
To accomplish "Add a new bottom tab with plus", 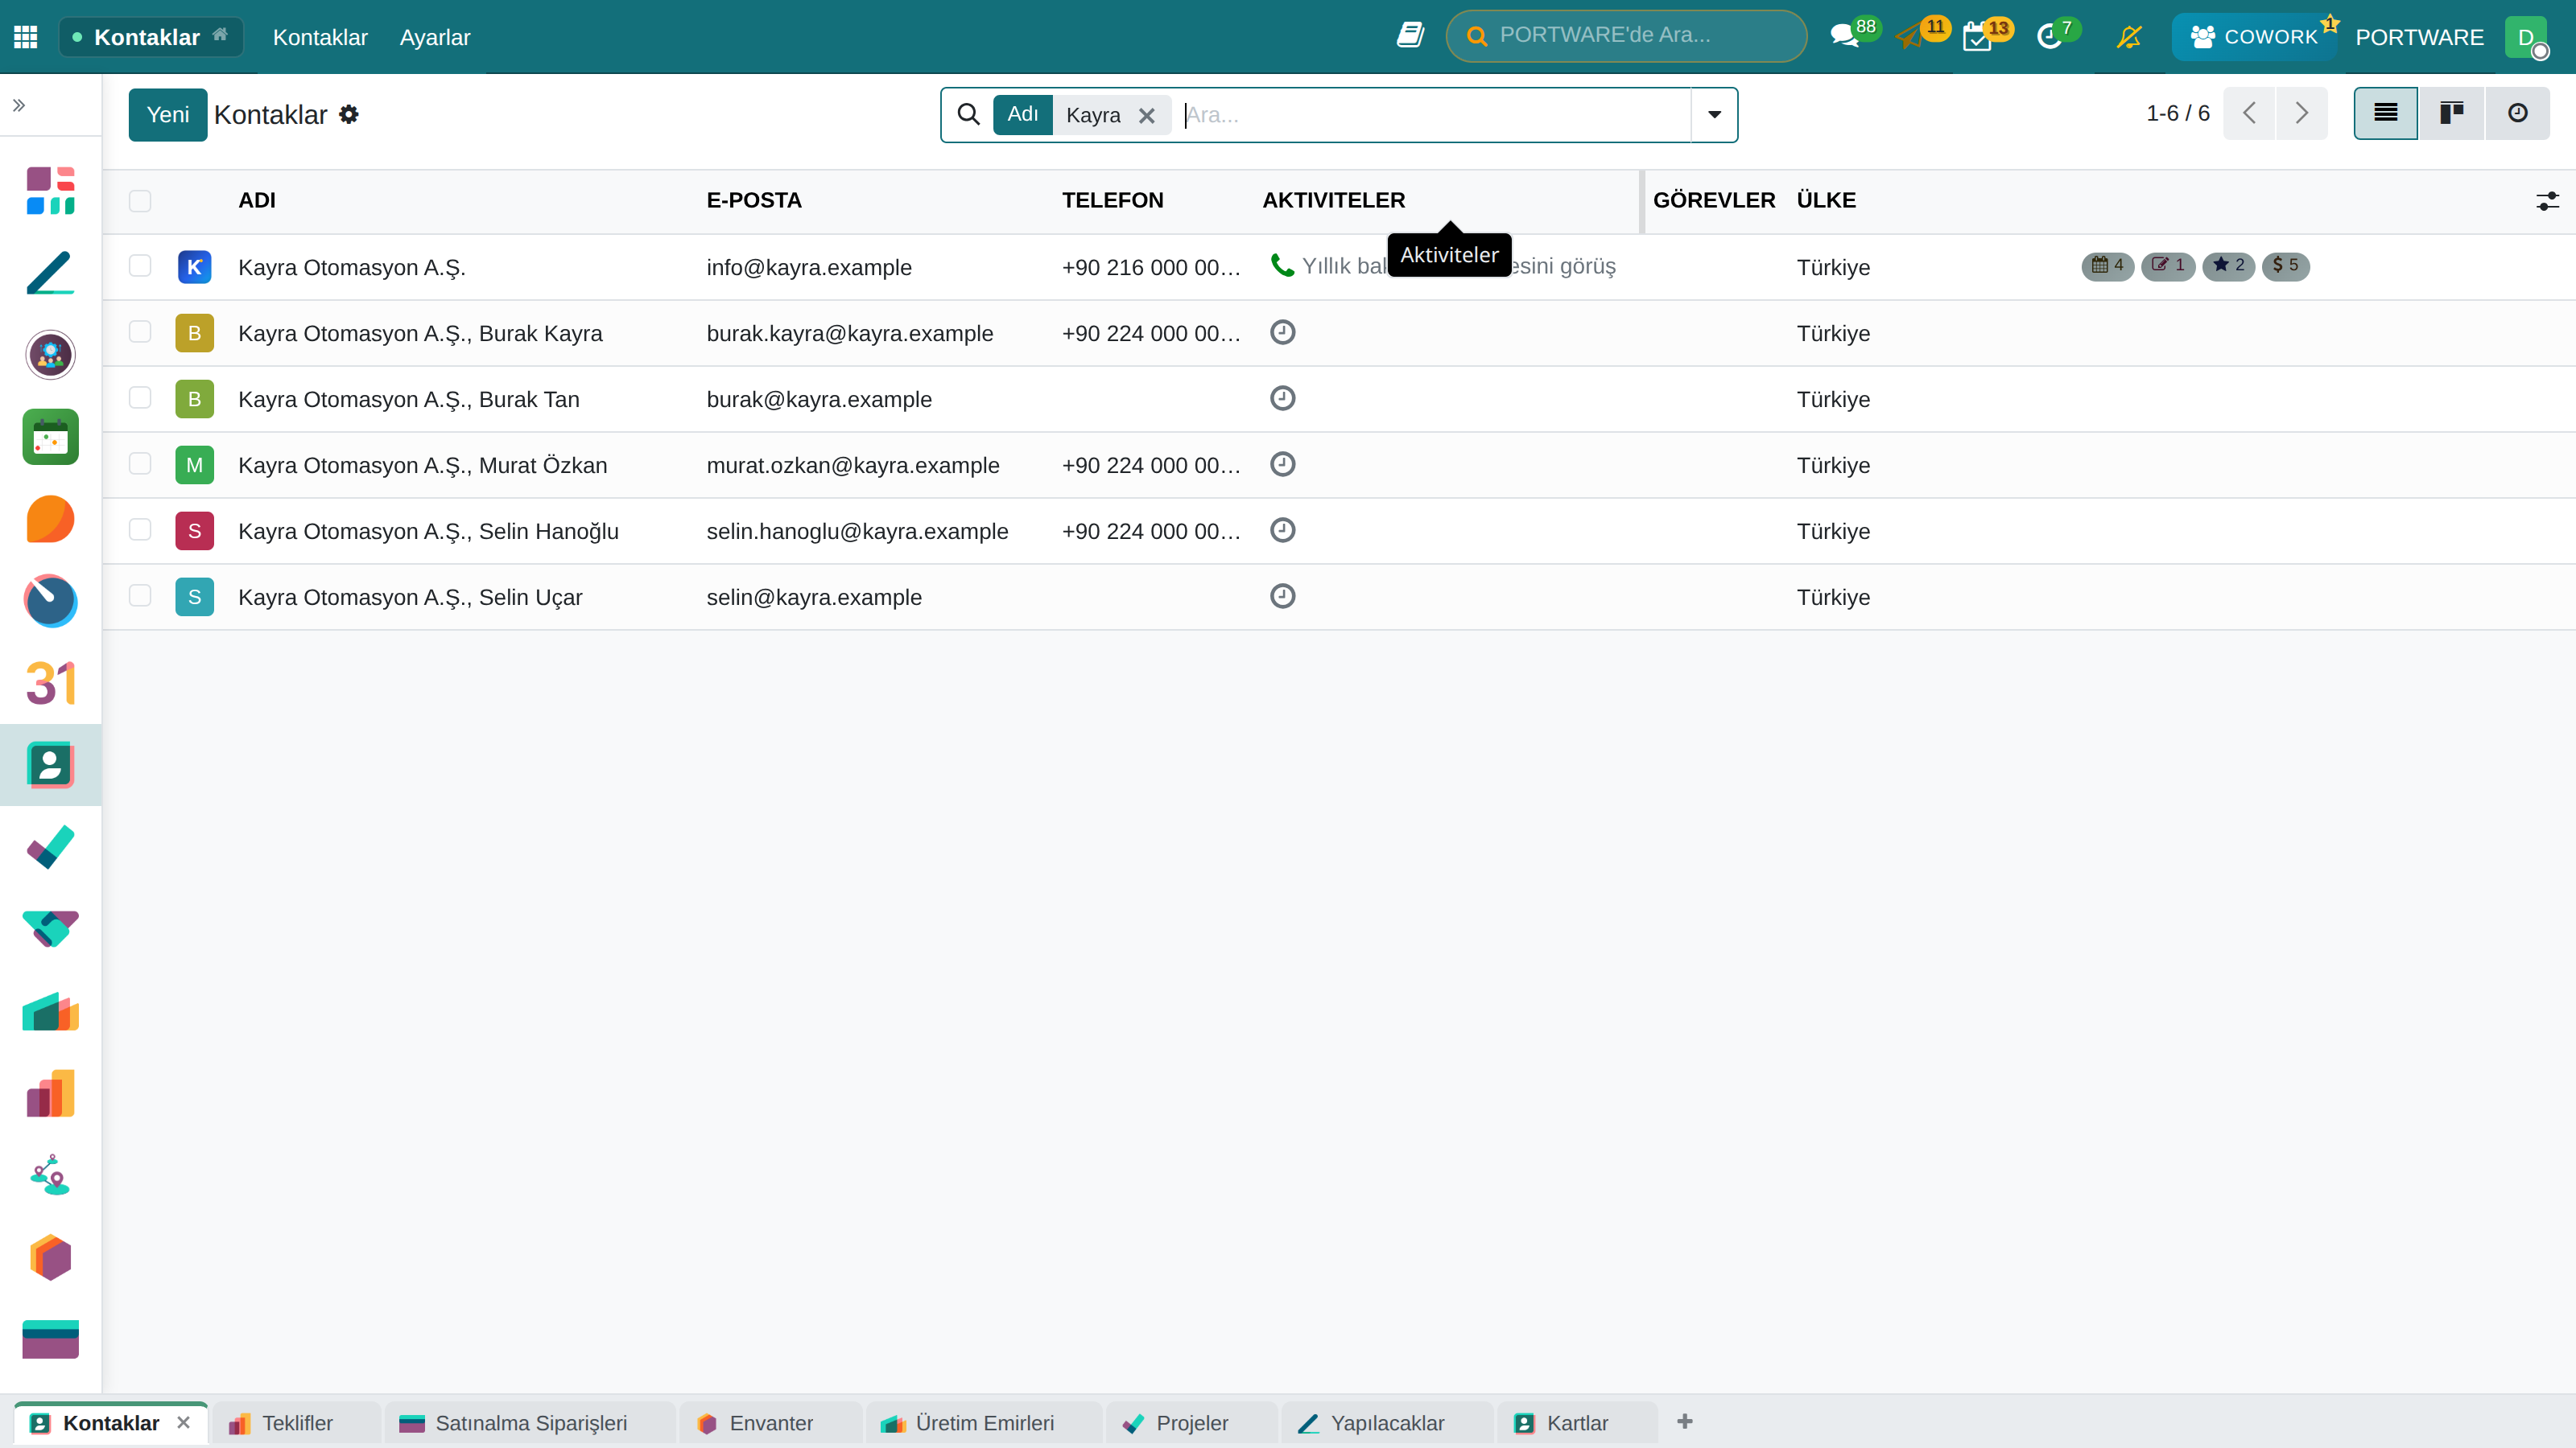I will (x=1685, y=1422).
